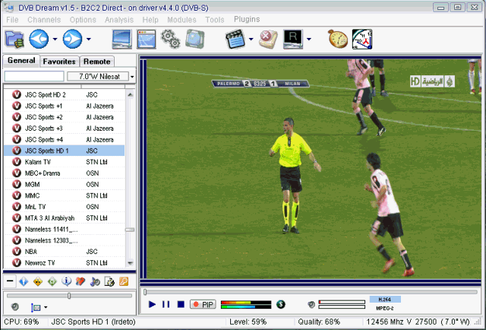
Task: Select channel MTA 3 Al Arabiyah
Action: (x=64, y=218)
